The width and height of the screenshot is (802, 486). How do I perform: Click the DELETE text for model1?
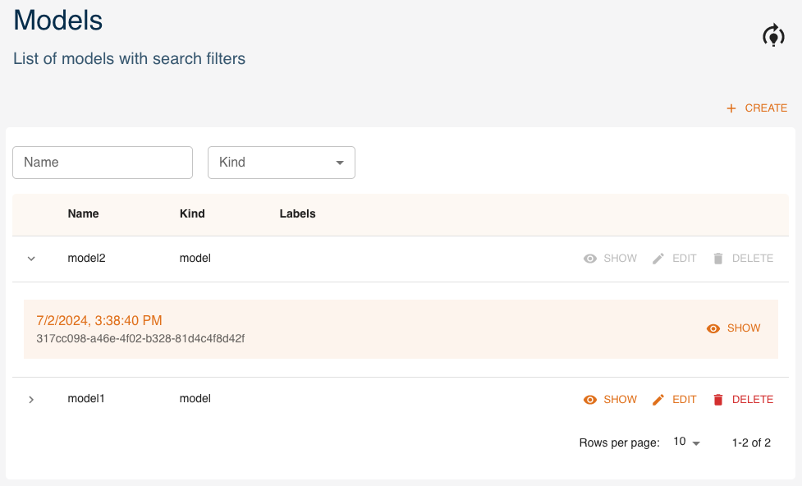click(752, 400)
